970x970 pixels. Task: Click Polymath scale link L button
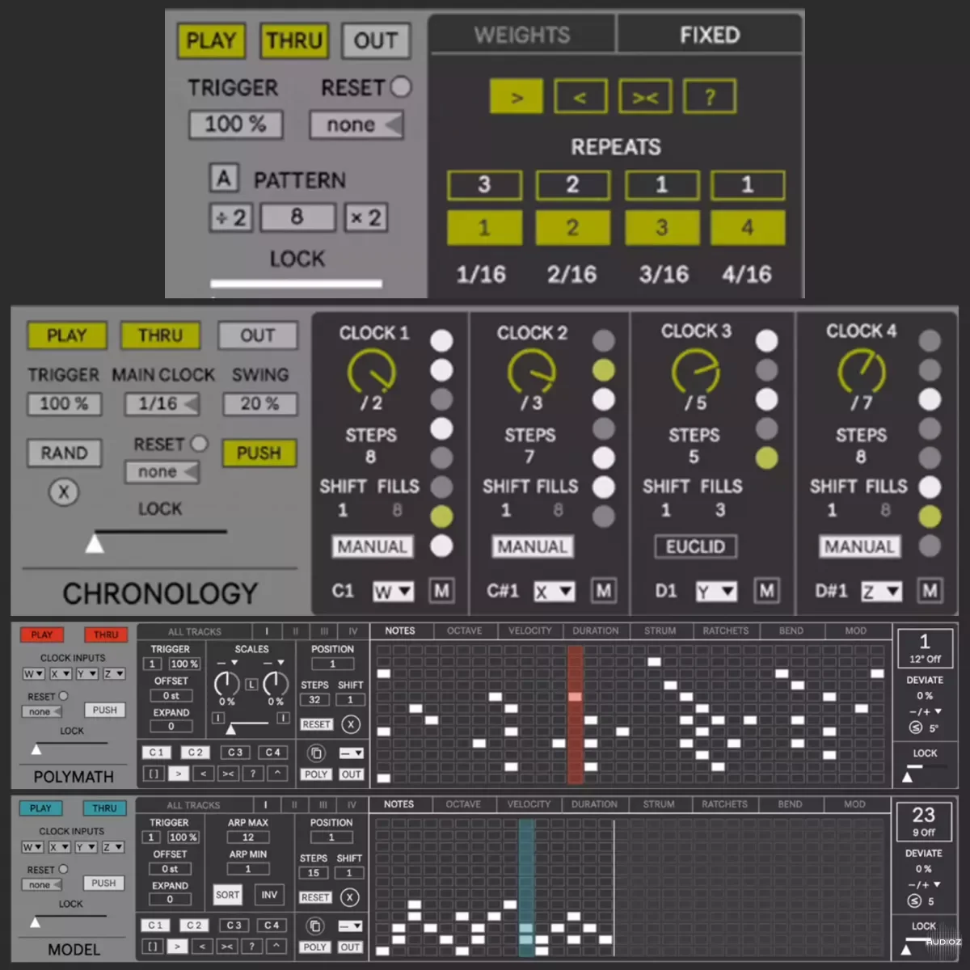[x=251, y=685]
